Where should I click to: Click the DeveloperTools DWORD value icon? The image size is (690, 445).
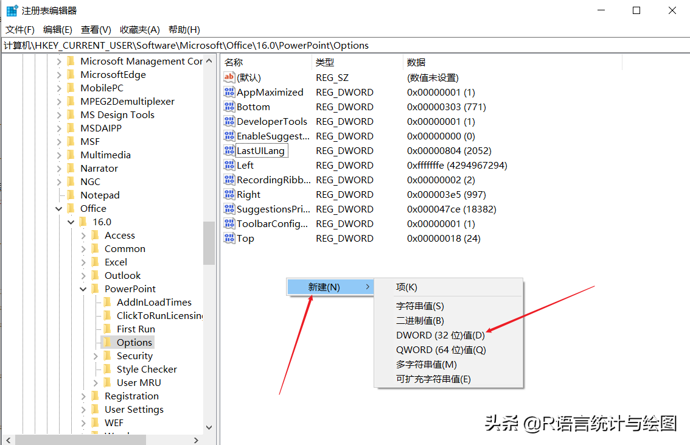click(x=229, y=121)
